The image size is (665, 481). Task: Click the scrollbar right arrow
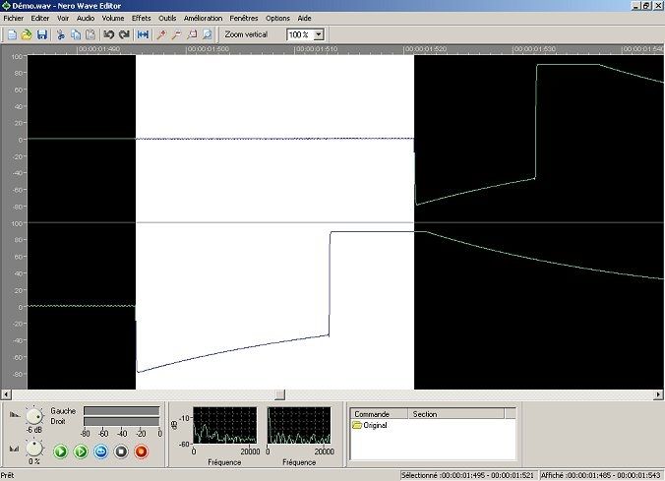658,394
